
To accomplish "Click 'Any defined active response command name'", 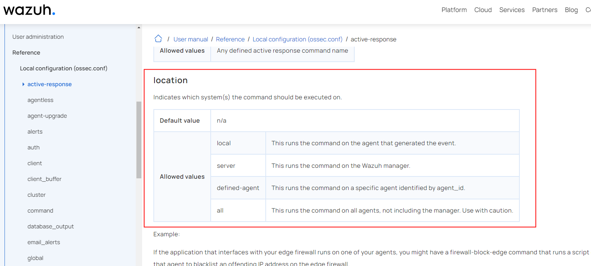I will [x=282, y=50].
